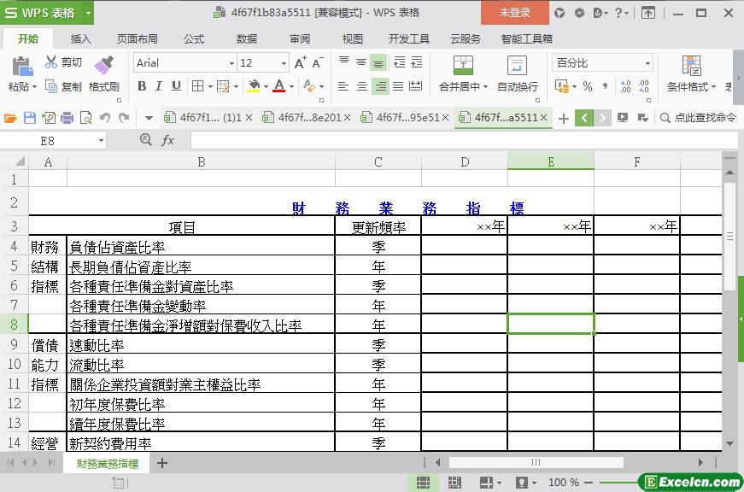
Task: Click the fx insert function icon
Action: pyautogui.click(x=167, y=140)
